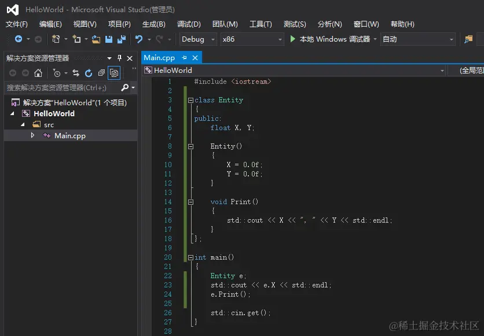Click line number 16 in the editor
Screen dimensions: 484x336
pos(168,220)
